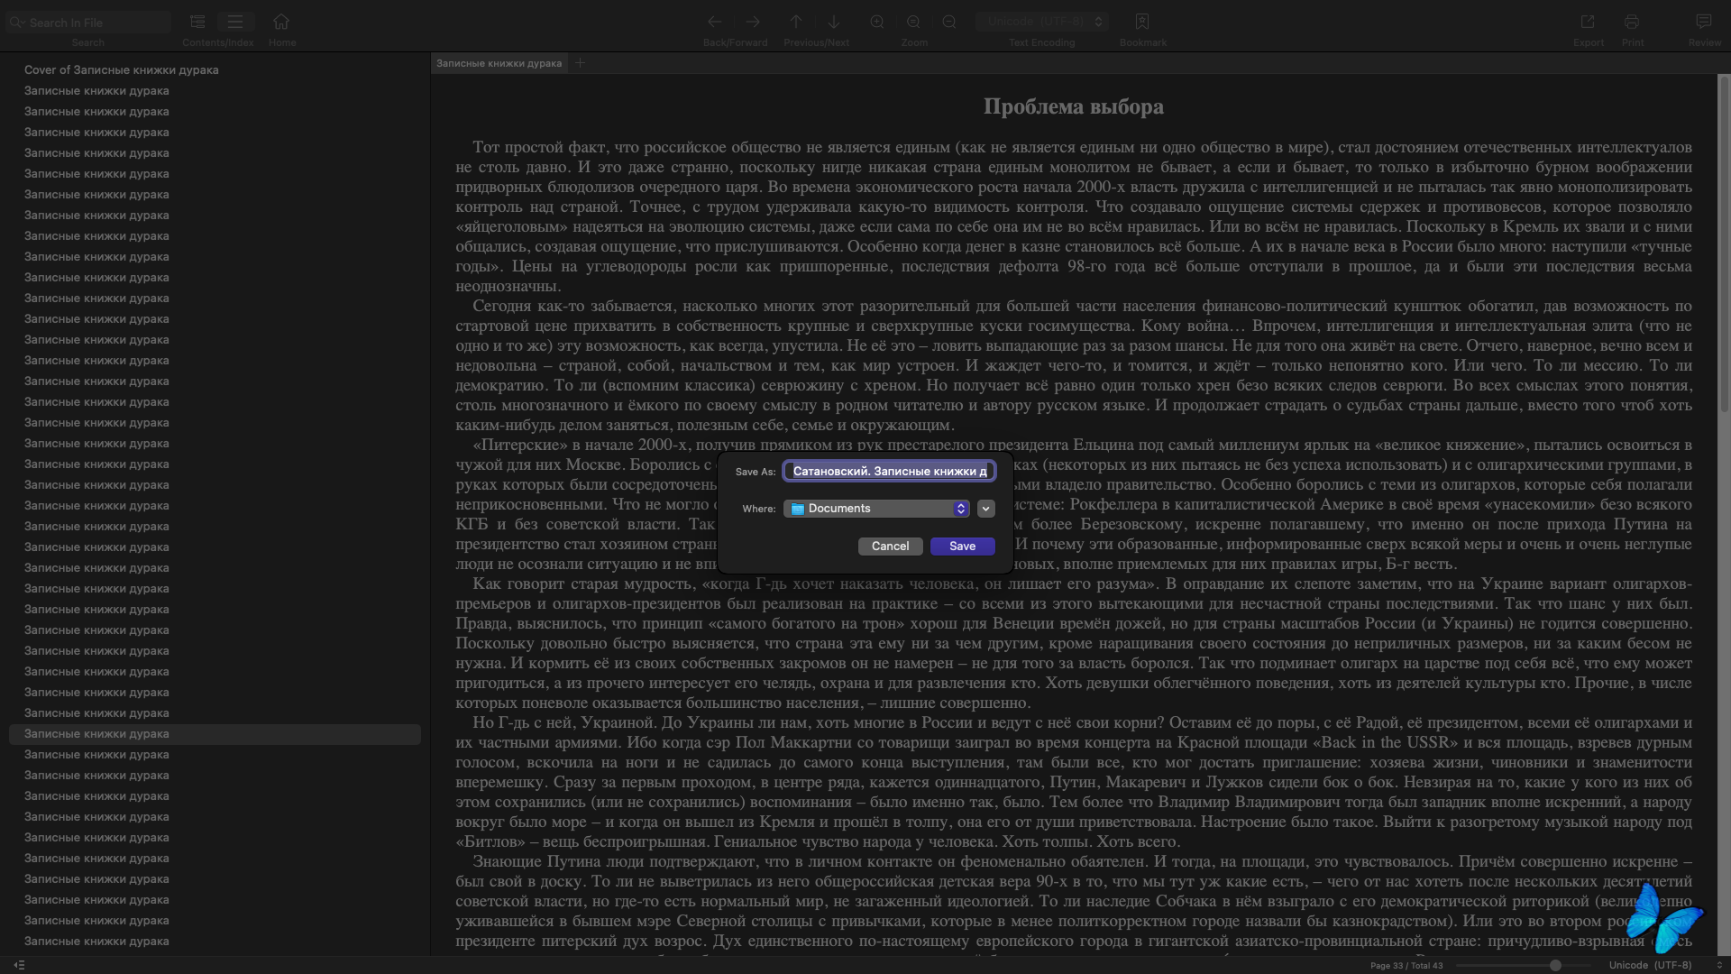Toggle the Index view button
1731x974 pixels.
point(235,22)
